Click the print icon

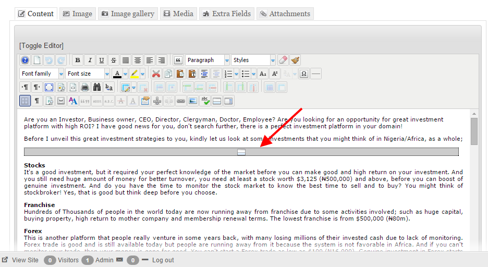(84, 87)
